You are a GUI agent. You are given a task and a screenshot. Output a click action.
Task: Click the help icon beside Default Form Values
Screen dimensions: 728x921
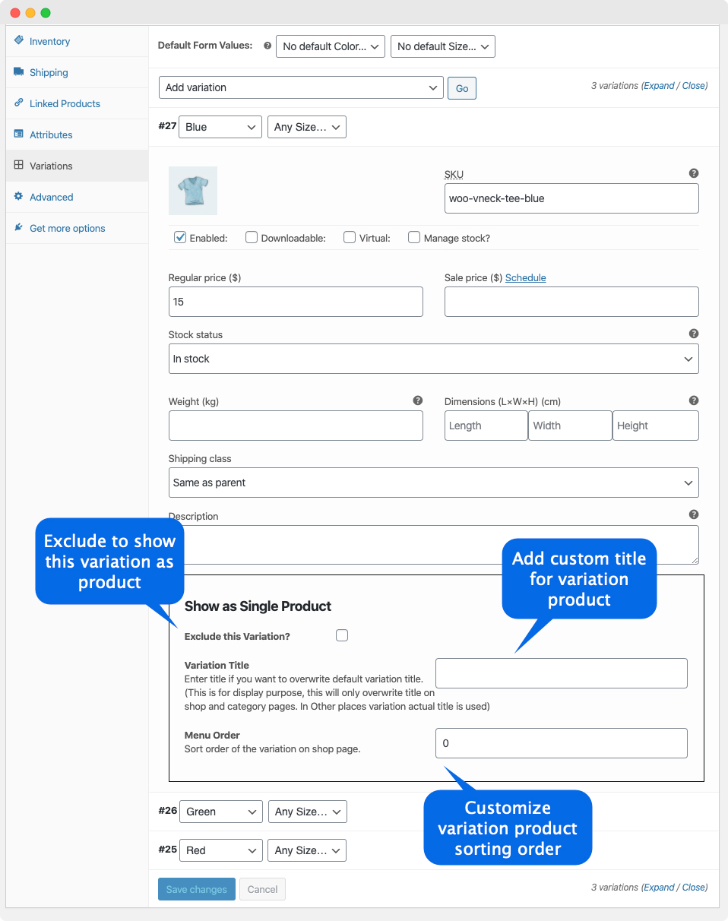click(267, 46)
